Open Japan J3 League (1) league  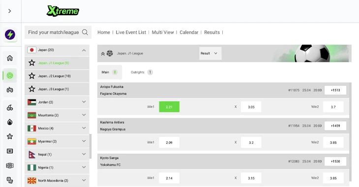click(57, 89)
